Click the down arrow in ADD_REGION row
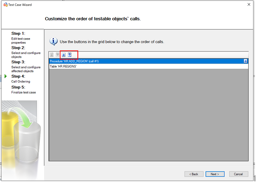 click(x=245, y=61)
